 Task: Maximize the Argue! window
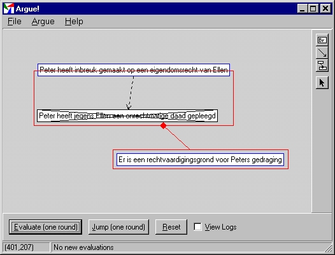(x=313, y=8)
